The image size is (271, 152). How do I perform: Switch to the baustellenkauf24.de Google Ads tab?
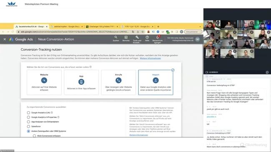(x=31, y=27)
